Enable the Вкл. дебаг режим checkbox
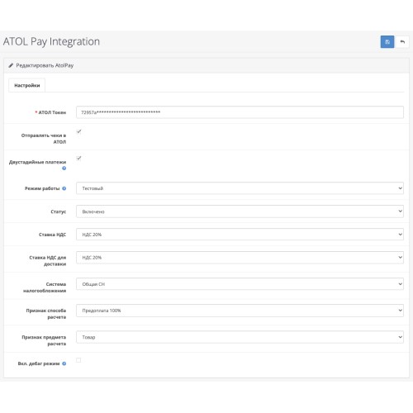 tap(78, 360)
